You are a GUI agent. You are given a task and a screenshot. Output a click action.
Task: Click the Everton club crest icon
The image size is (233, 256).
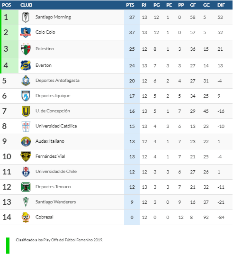[x=26, y=65]
